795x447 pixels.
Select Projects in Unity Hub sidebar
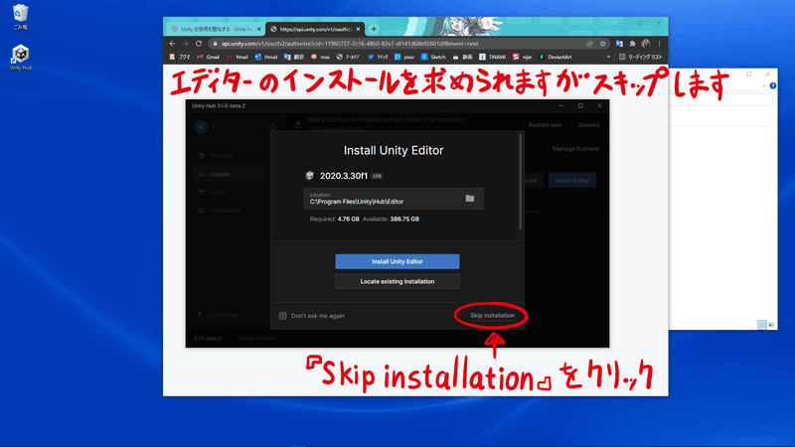(x=221, y=156)
